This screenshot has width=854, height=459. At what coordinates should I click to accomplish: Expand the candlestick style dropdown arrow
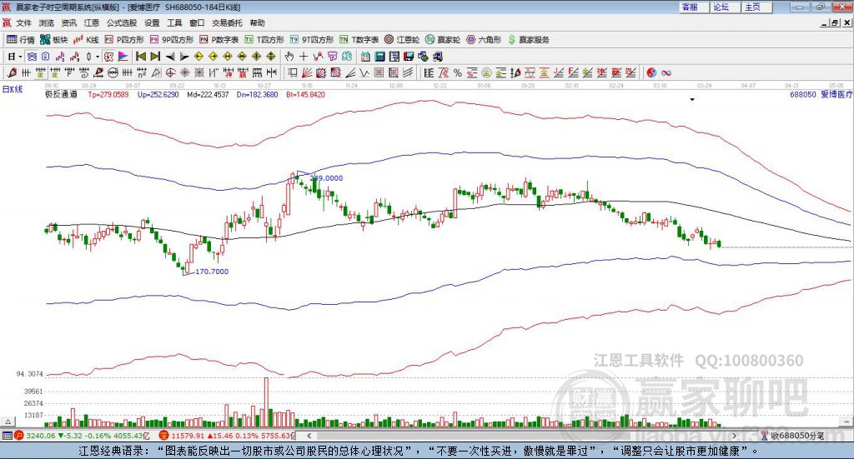point(98,57)
